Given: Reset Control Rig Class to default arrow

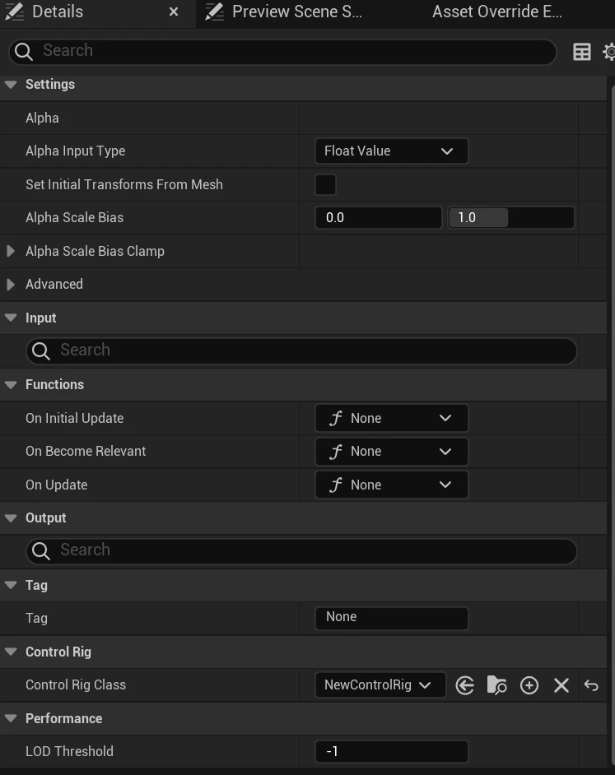Looking at the screenshot, I should coord(591,685).
